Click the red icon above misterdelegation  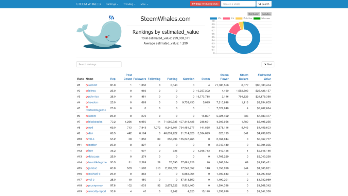[87, 107]
